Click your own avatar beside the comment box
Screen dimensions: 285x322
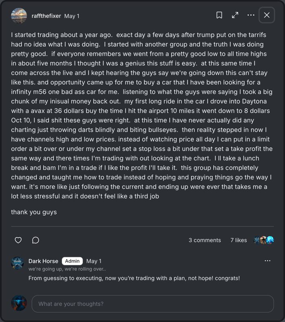point(19,303)
